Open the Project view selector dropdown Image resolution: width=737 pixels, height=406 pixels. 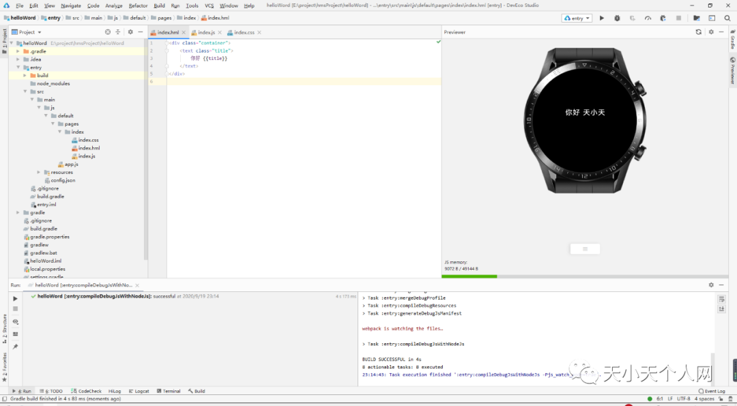coord(27,32)
